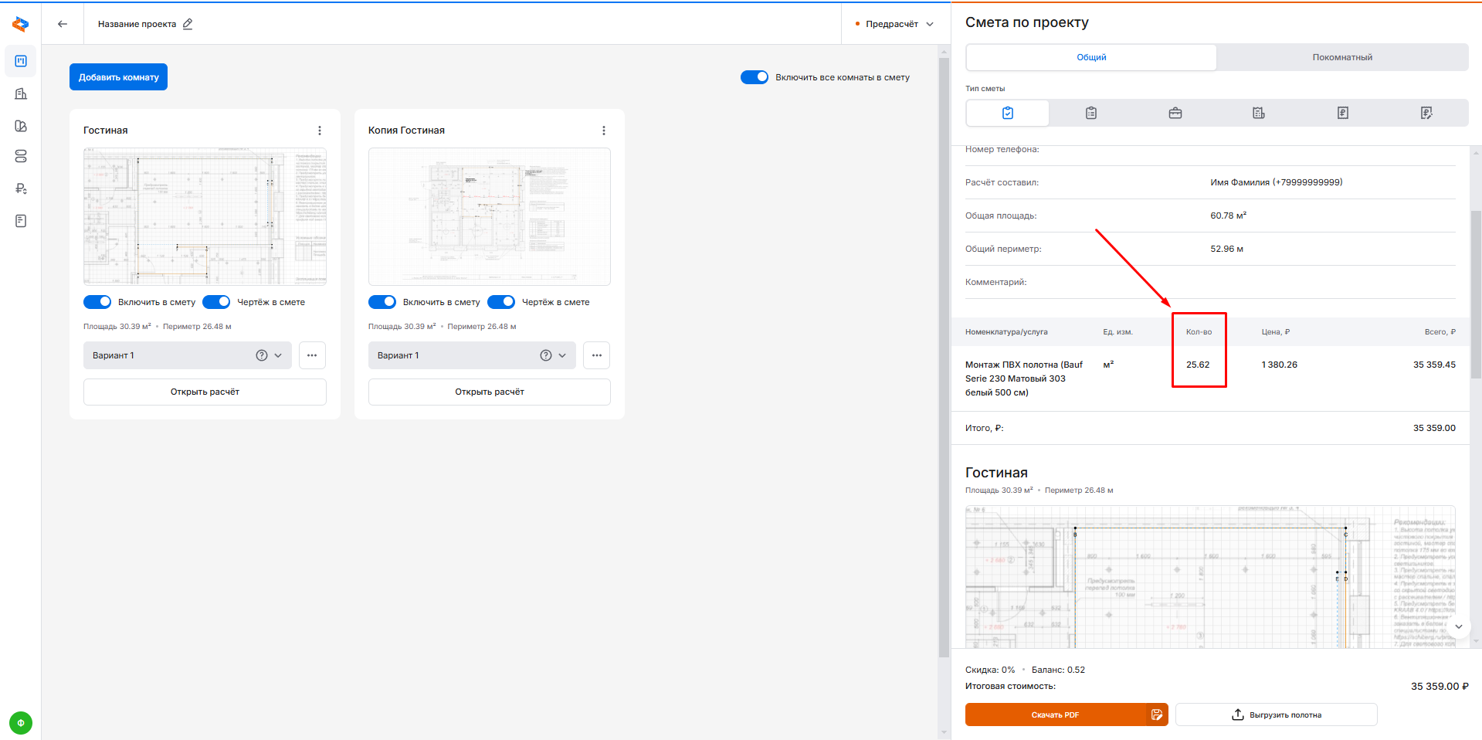This screenshot has height=740, width=1482.
Task: Click the pencil icon beside project name
Action: (188, 24)
